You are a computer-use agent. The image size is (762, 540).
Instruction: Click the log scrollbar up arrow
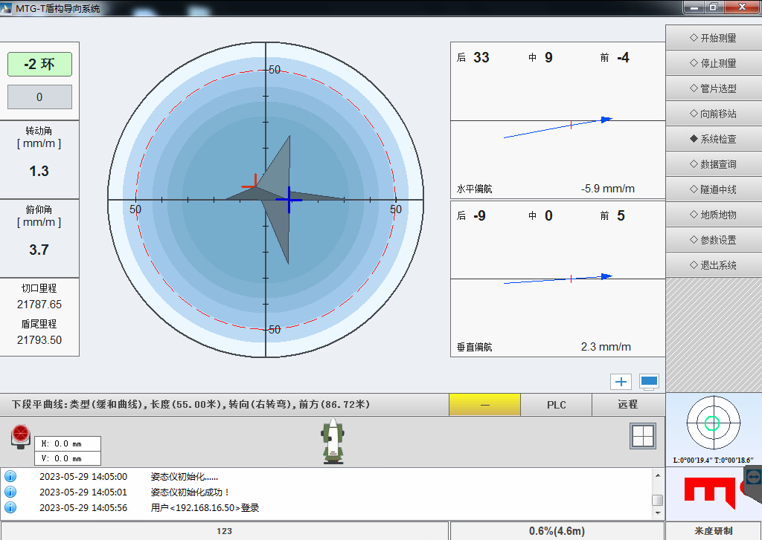tap(658, 475)
